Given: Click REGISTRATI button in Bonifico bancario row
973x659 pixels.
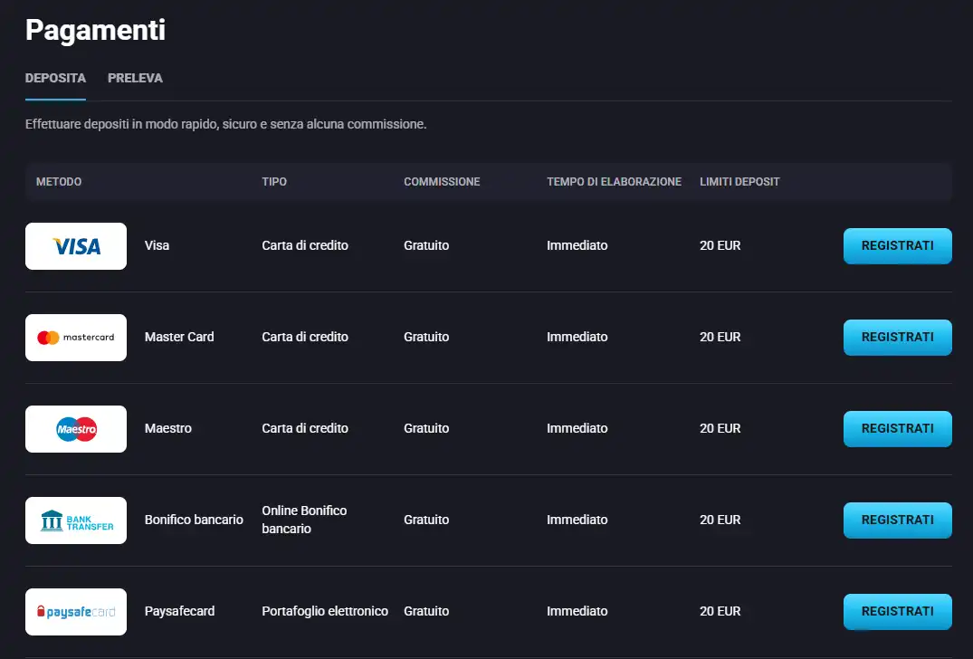Looking at the screenshot, I should tap(897, 520).
